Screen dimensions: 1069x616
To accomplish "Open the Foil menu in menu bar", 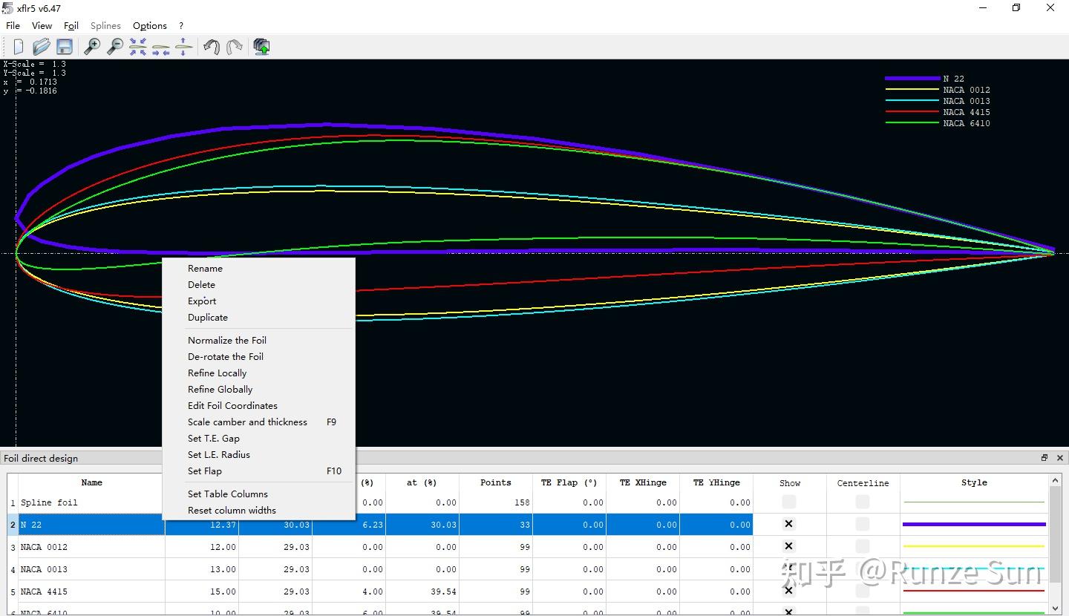I will point(71,25).
